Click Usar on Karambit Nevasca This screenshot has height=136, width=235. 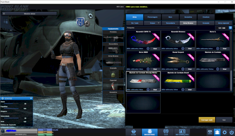point(190,49)
